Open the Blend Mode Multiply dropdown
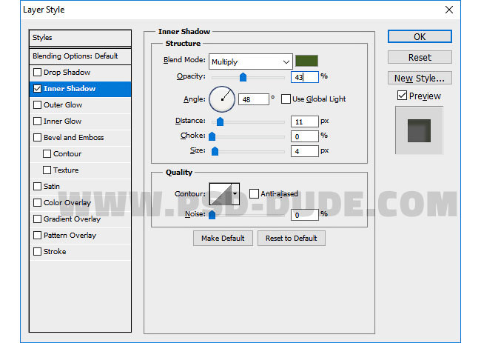481x343 pixels. [x=251, y=61]
